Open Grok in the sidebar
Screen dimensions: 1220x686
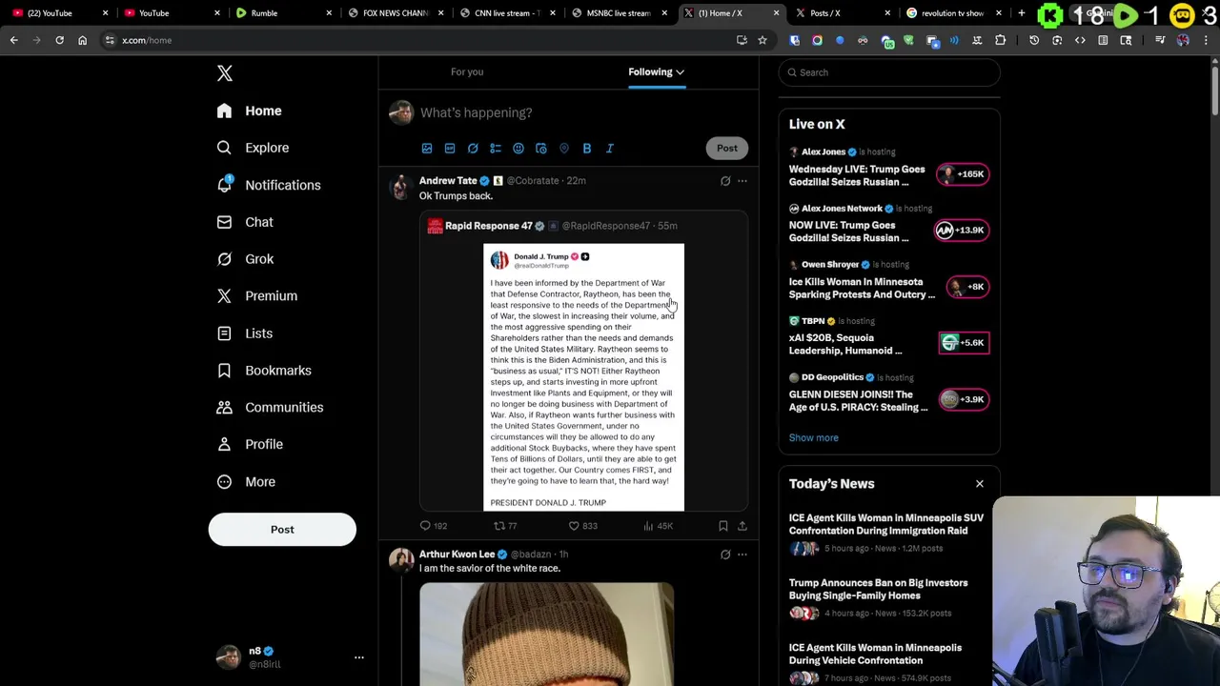(x=245, y=259)
